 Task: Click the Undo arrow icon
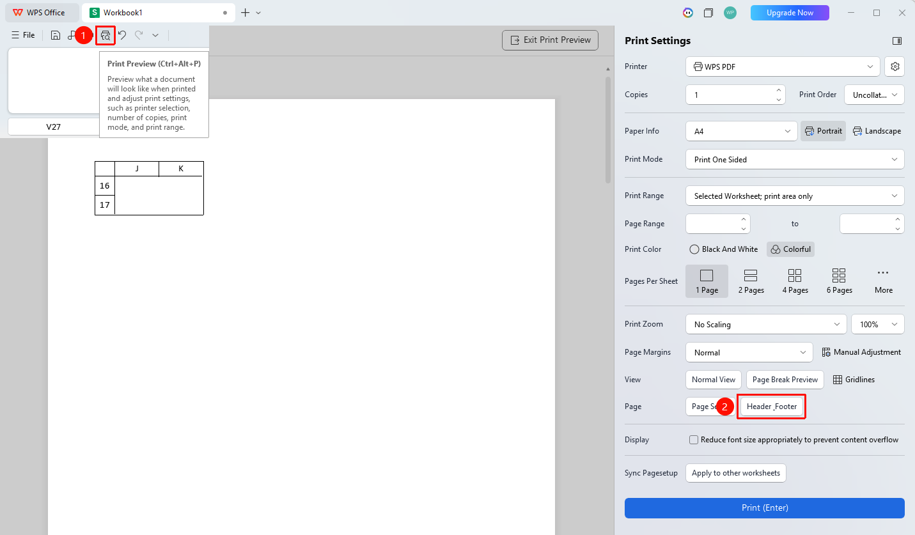122,35
